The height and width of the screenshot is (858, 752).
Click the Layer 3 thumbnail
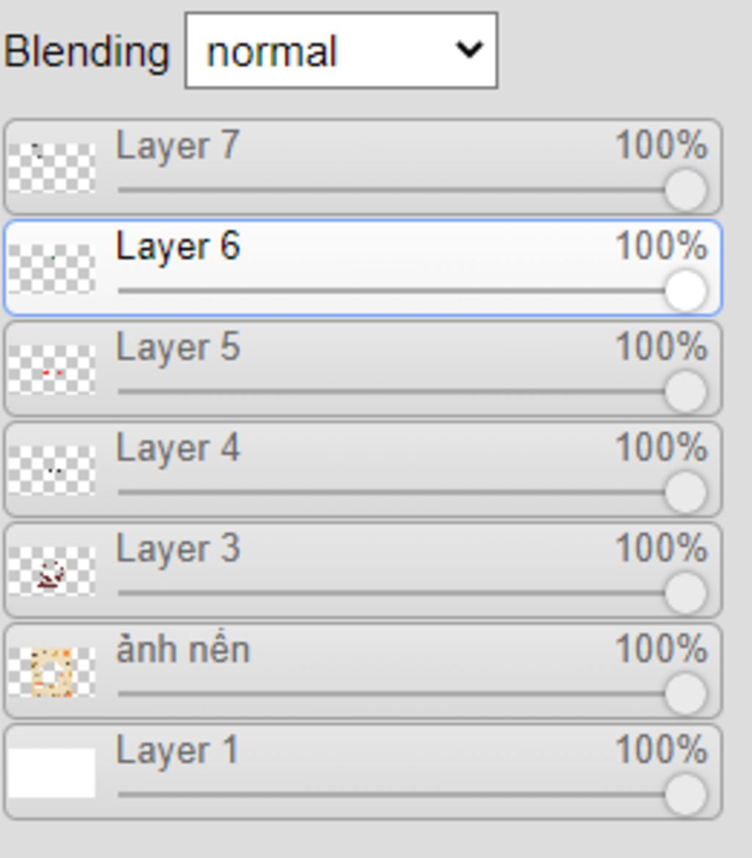coord(51,570)
